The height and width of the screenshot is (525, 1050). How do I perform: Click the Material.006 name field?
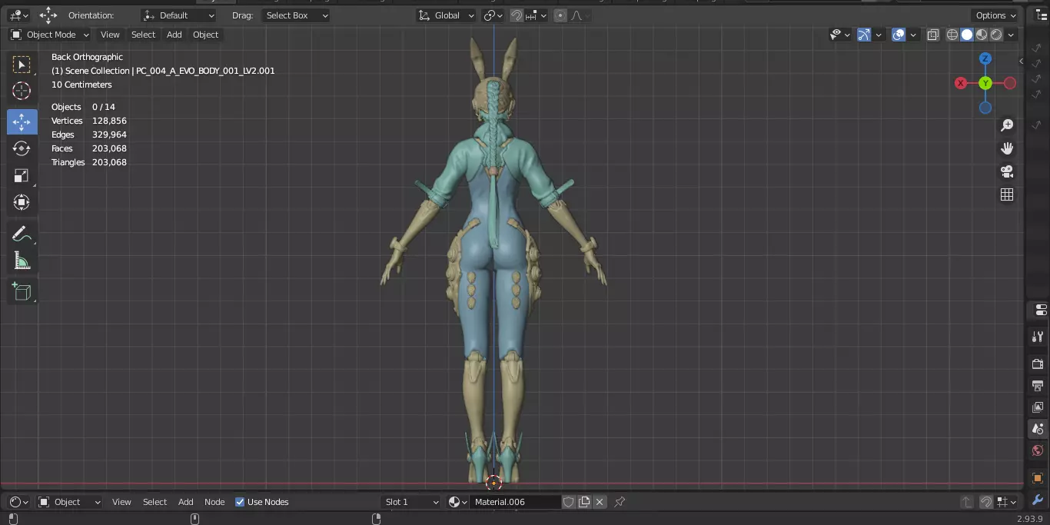[x=514, y=502]
